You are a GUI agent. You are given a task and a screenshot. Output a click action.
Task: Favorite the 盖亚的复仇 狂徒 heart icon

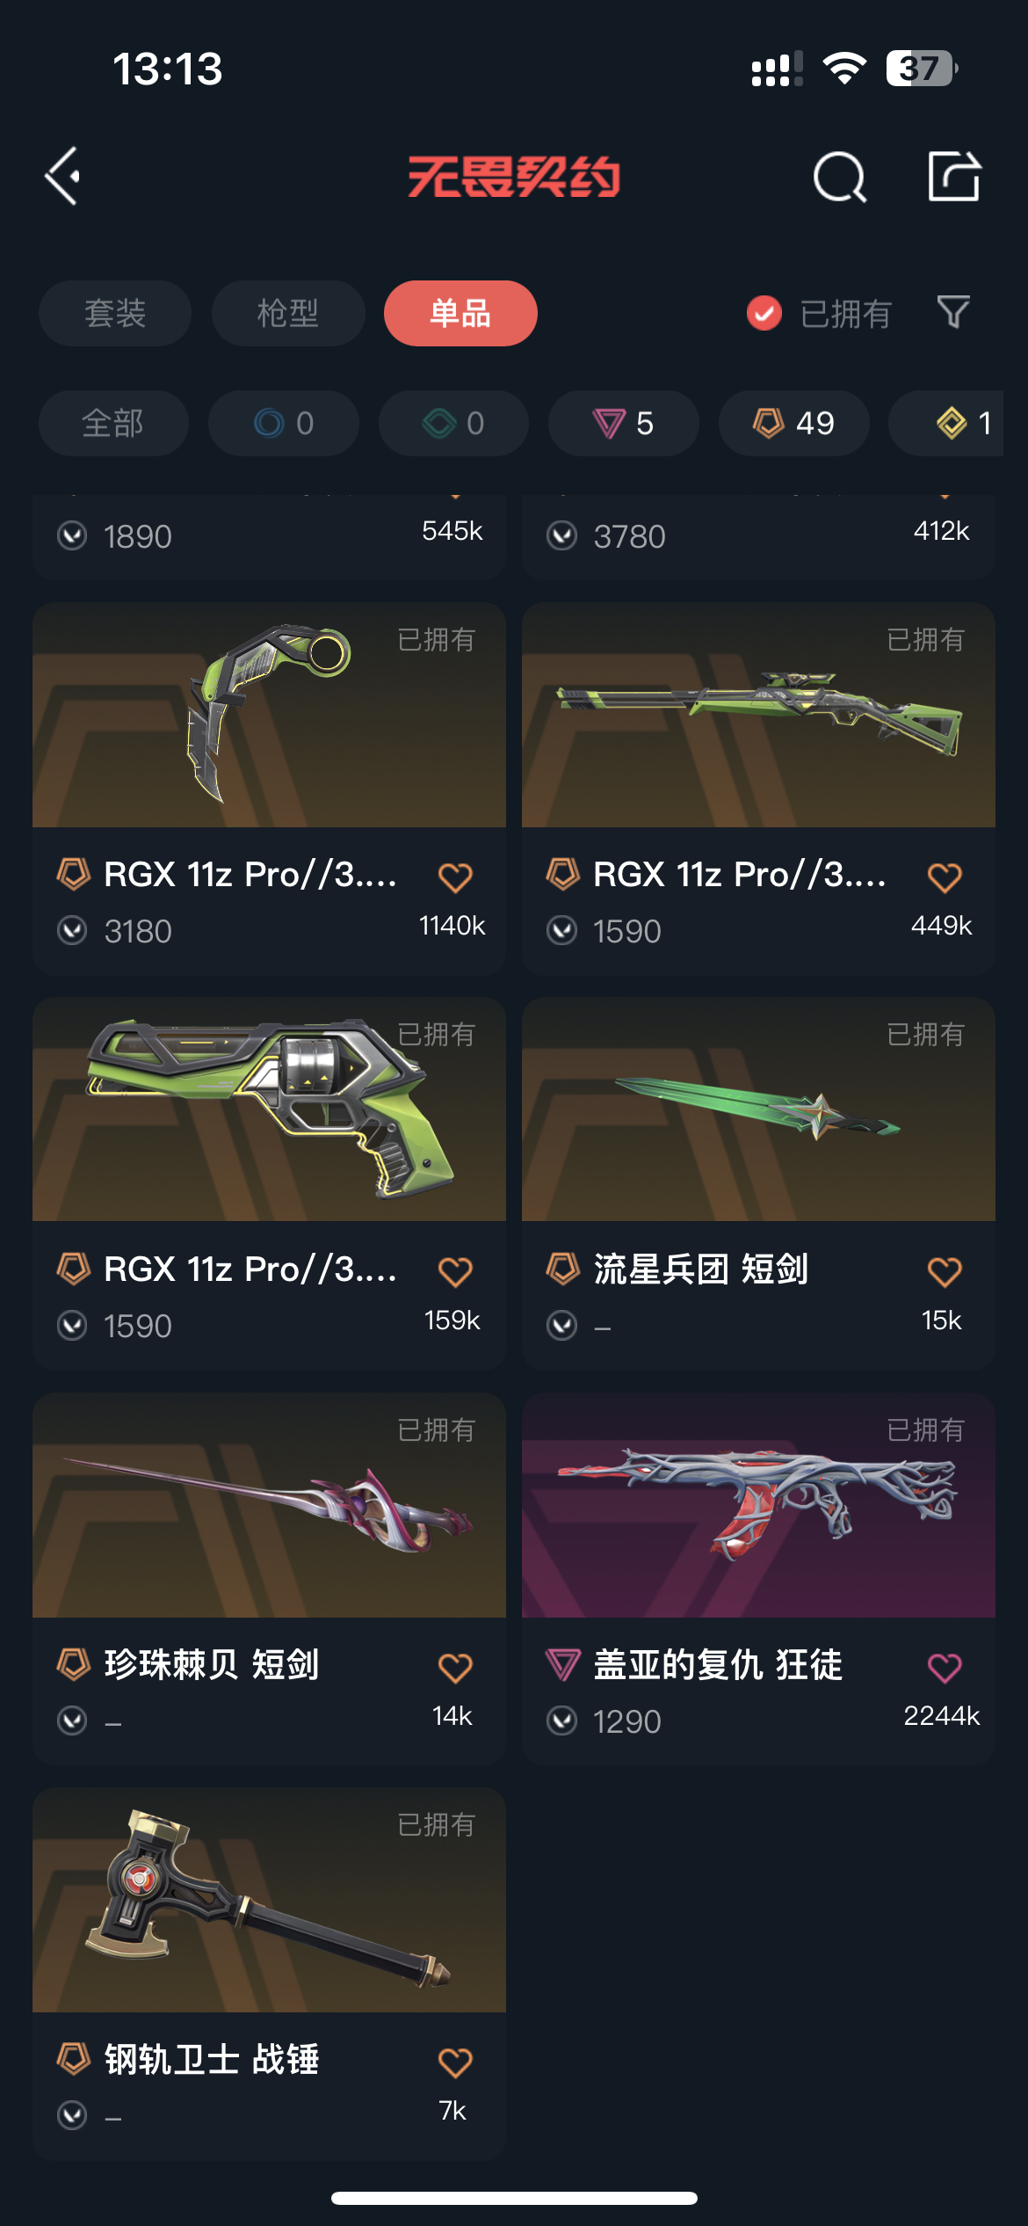pos(945,1667)
